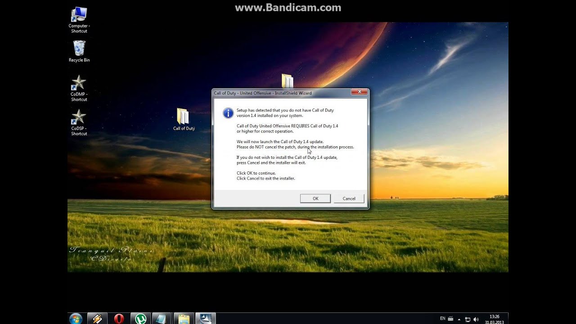Show hidden system tray icons
Viewport: 576px width, 324px height.
[x=460, y=319]
